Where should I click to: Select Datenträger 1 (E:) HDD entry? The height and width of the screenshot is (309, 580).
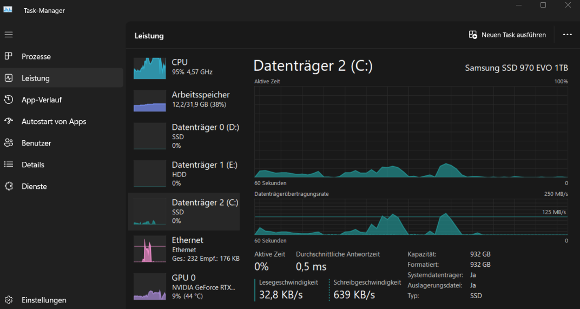[184, 174]
